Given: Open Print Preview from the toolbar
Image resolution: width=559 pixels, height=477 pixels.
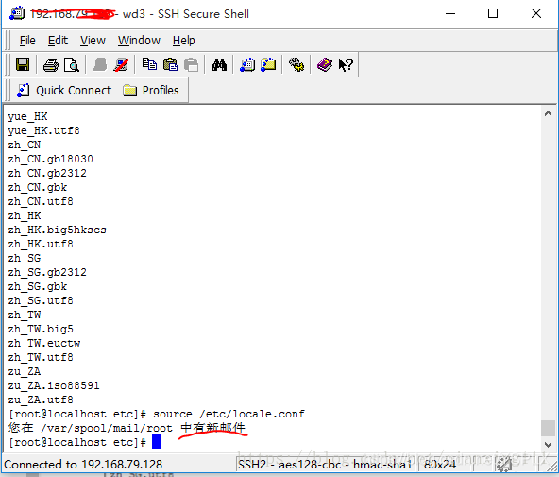Looking at the screenshot, I should coord(72,64).
